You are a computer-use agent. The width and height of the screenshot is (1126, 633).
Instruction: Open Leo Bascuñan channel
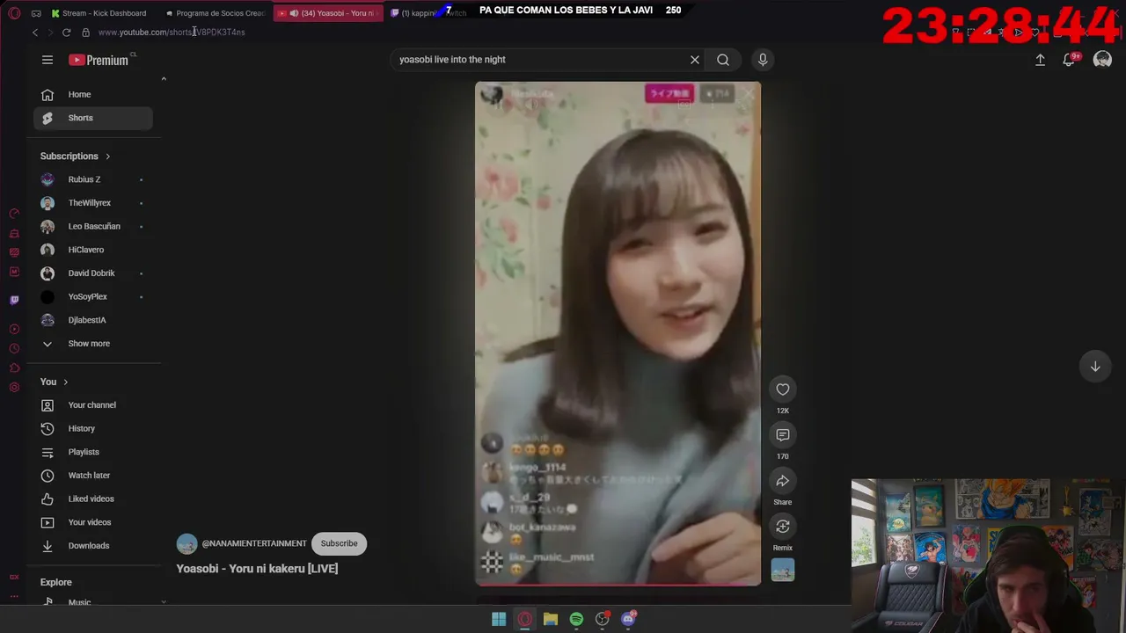click(93, 226)
